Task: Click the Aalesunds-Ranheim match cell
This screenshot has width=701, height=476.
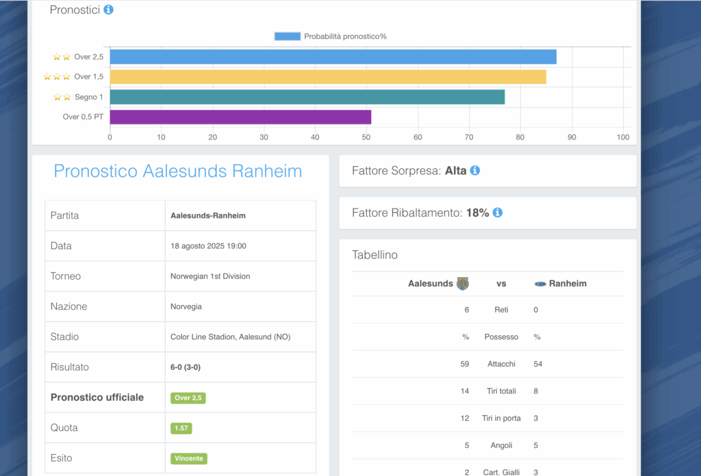Action: tap(240, 215)
